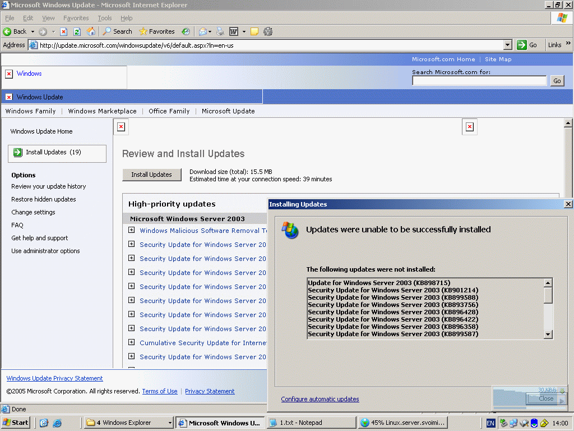Open the Tools menu

pos(105,18)
